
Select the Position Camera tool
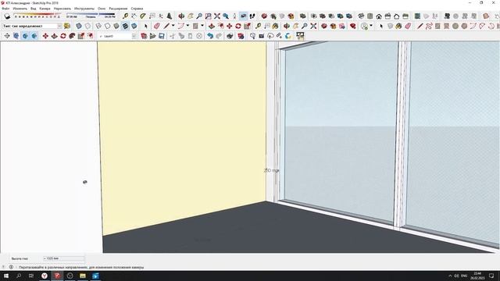pos(234,16)
